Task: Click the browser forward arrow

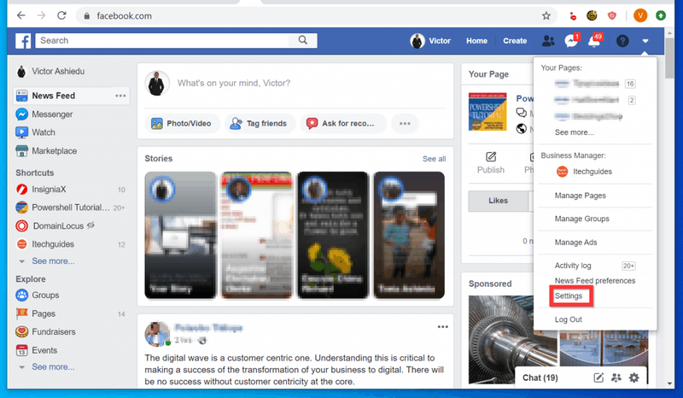Action: coord(41,15)
